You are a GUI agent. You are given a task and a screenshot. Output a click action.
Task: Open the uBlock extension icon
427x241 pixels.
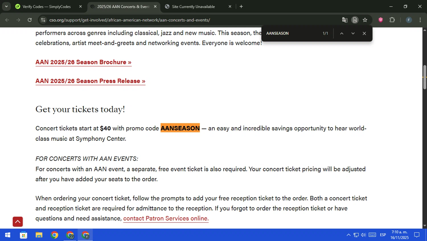coord(381,20)
